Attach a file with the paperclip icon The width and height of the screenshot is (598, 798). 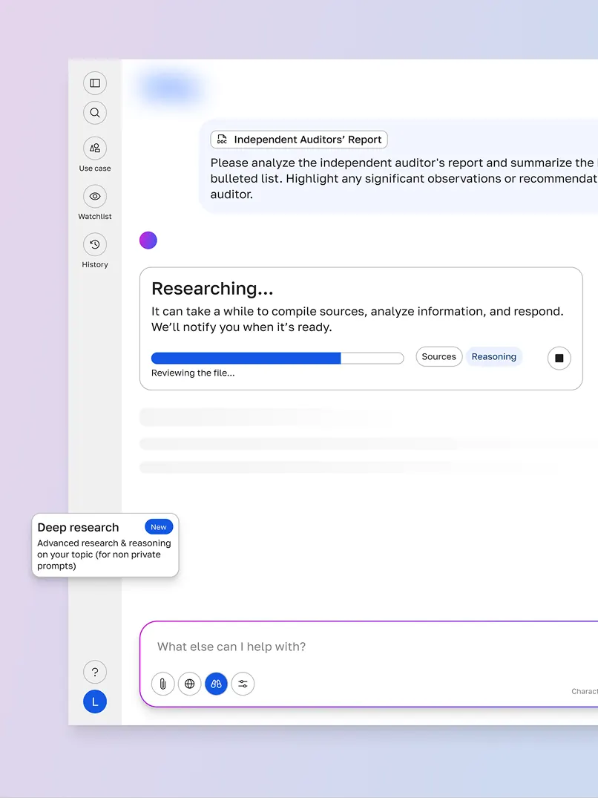(162, 684)
